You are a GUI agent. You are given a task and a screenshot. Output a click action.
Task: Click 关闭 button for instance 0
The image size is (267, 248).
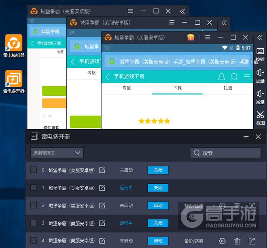point(158,170)
